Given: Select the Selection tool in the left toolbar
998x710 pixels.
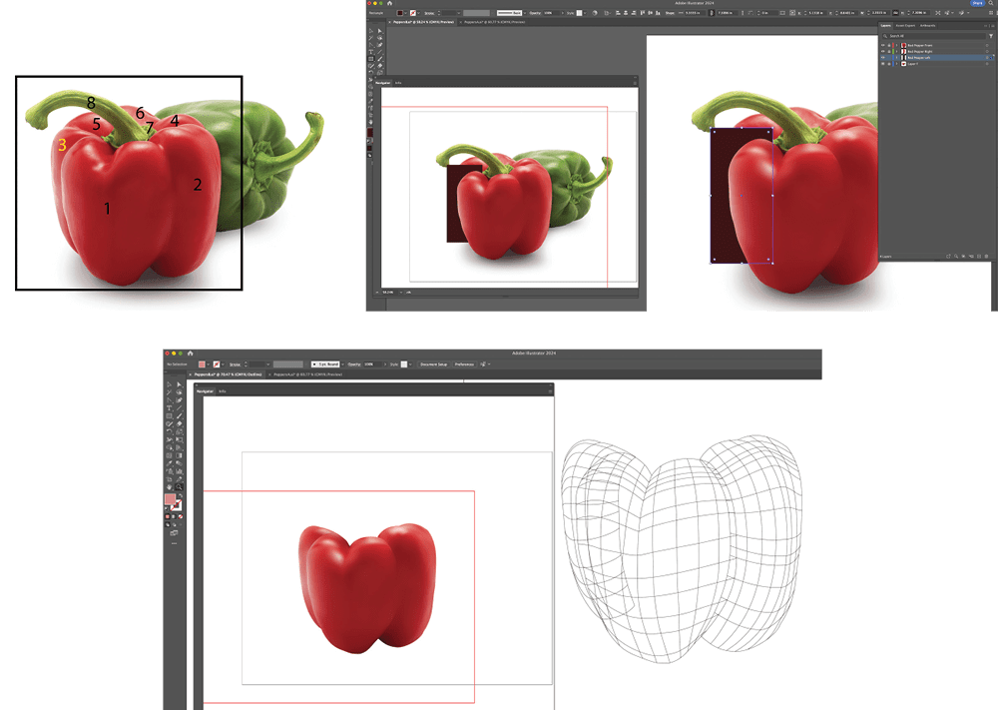Looking at the screenshot, I should pos(168,384).
